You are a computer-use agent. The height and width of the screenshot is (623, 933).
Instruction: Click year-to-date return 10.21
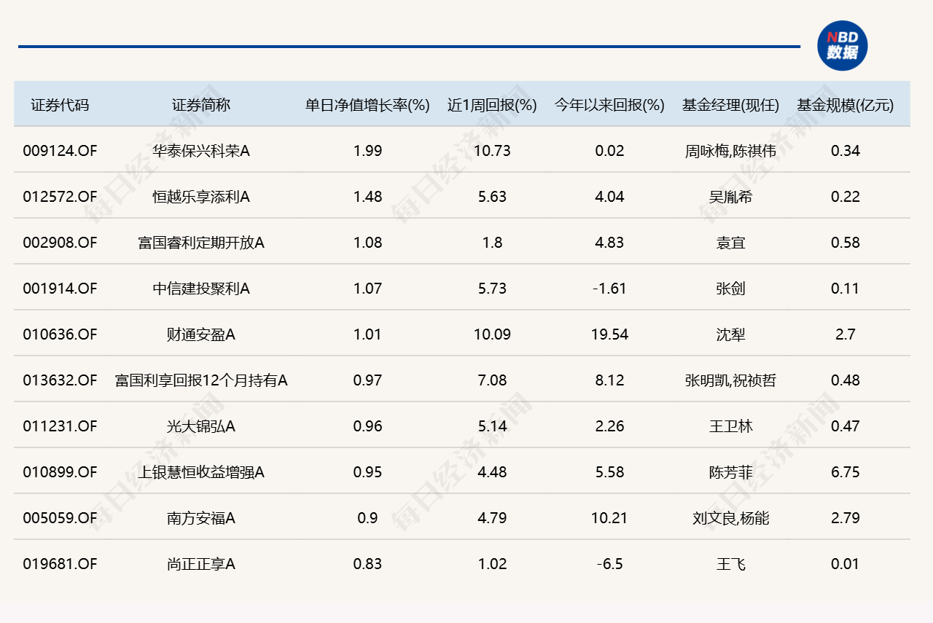(x=609, y=518)
